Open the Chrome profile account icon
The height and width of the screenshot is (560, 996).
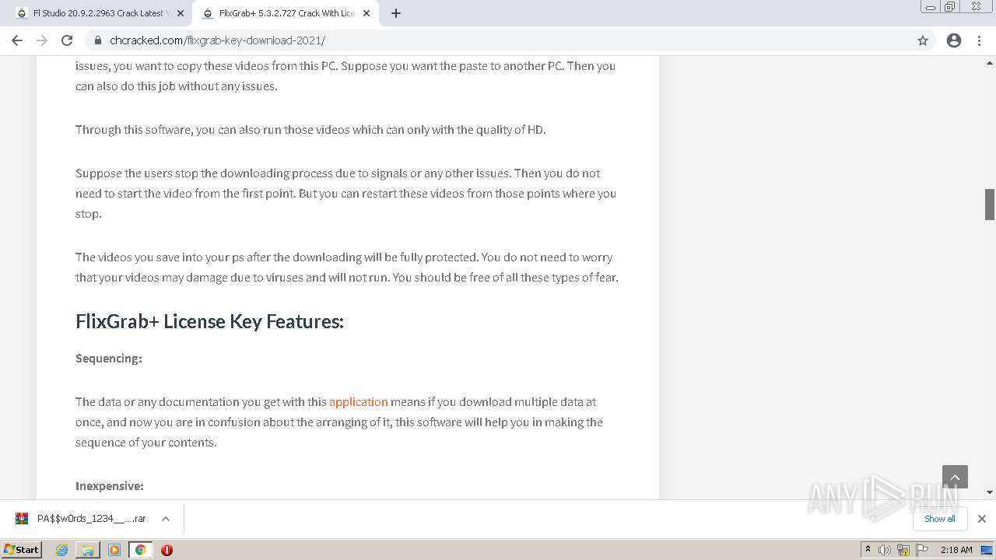[954, 40]
